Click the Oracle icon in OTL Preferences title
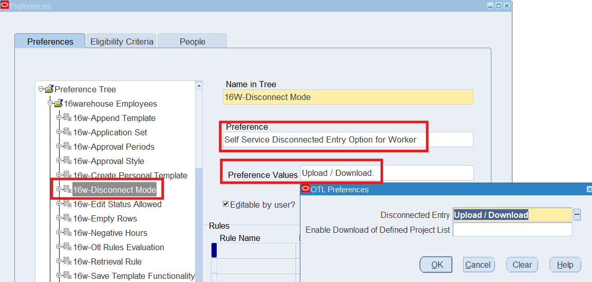This screenshot has width=592, height=282. pos(305,189)
